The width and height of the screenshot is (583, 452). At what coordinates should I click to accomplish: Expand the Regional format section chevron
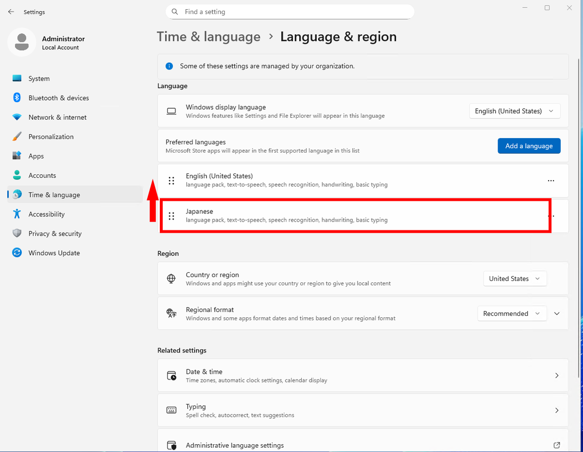tap(557, 313)
